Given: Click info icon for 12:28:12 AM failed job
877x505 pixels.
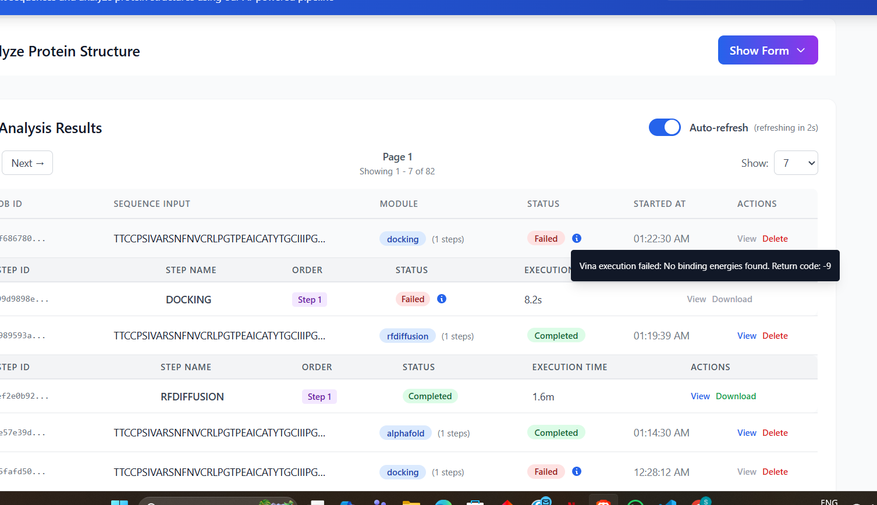Looking at the screenshot, I should tap(577, 471).
